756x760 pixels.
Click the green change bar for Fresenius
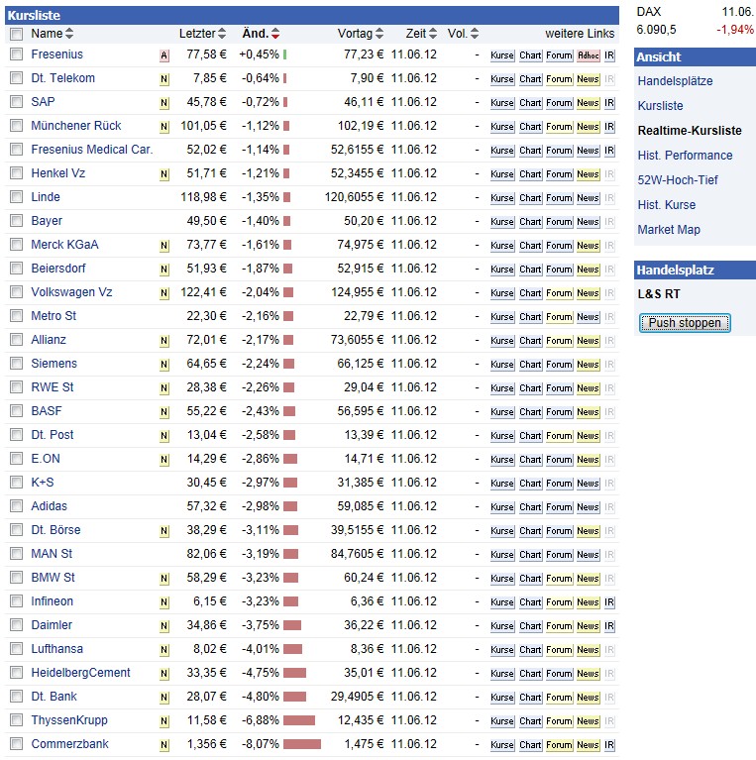click(x=285, y=54)
